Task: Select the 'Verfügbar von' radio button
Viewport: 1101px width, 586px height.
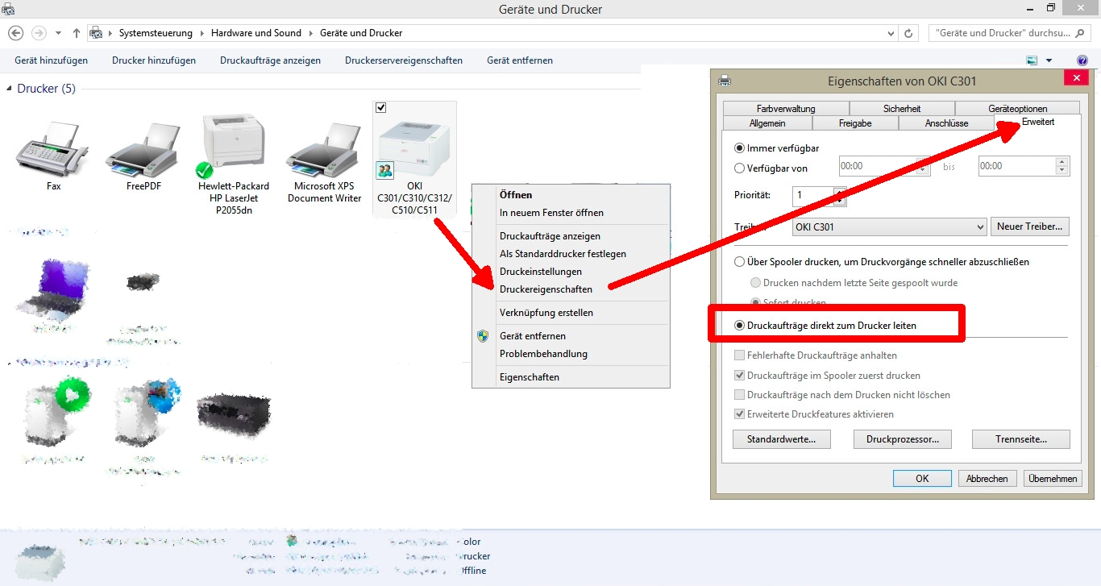Action: point(740,168)
